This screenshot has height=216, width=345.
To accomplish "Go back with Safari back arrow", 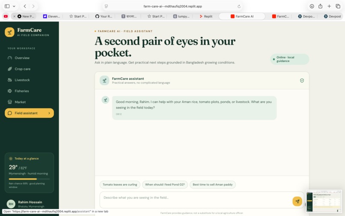I will (25, 6).
